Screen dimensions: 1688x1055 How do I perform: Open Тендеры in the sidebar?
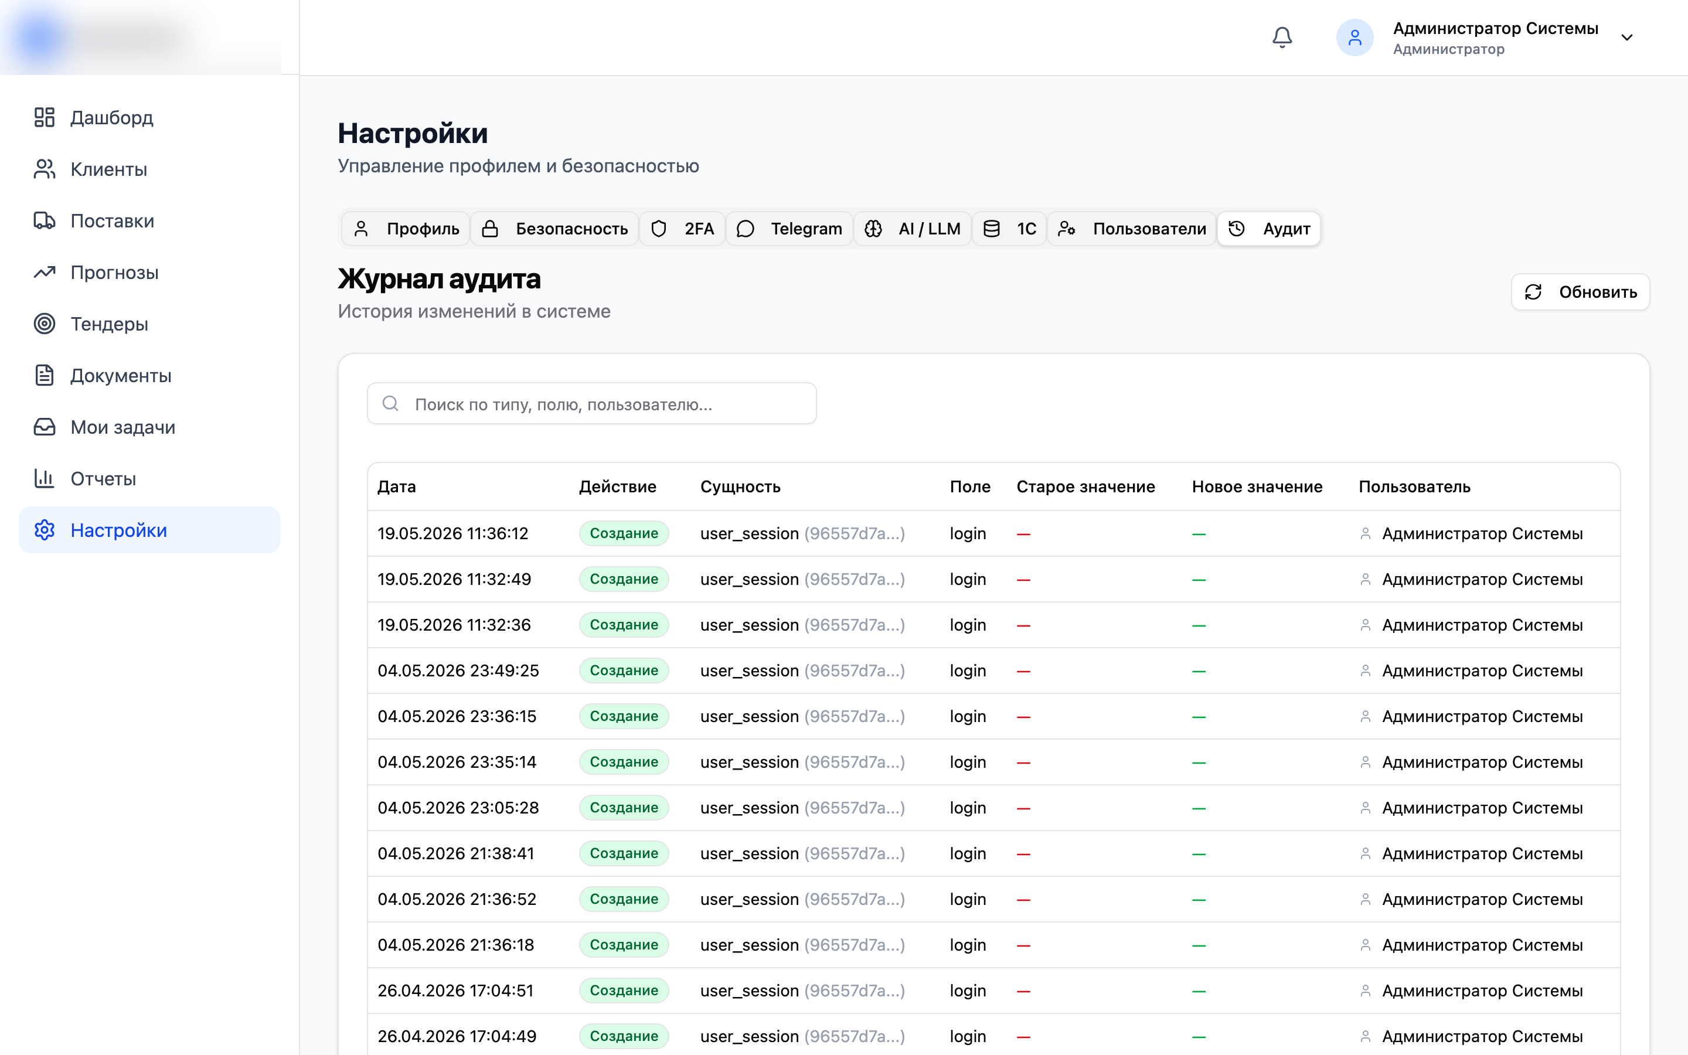[x=149, y=324]
